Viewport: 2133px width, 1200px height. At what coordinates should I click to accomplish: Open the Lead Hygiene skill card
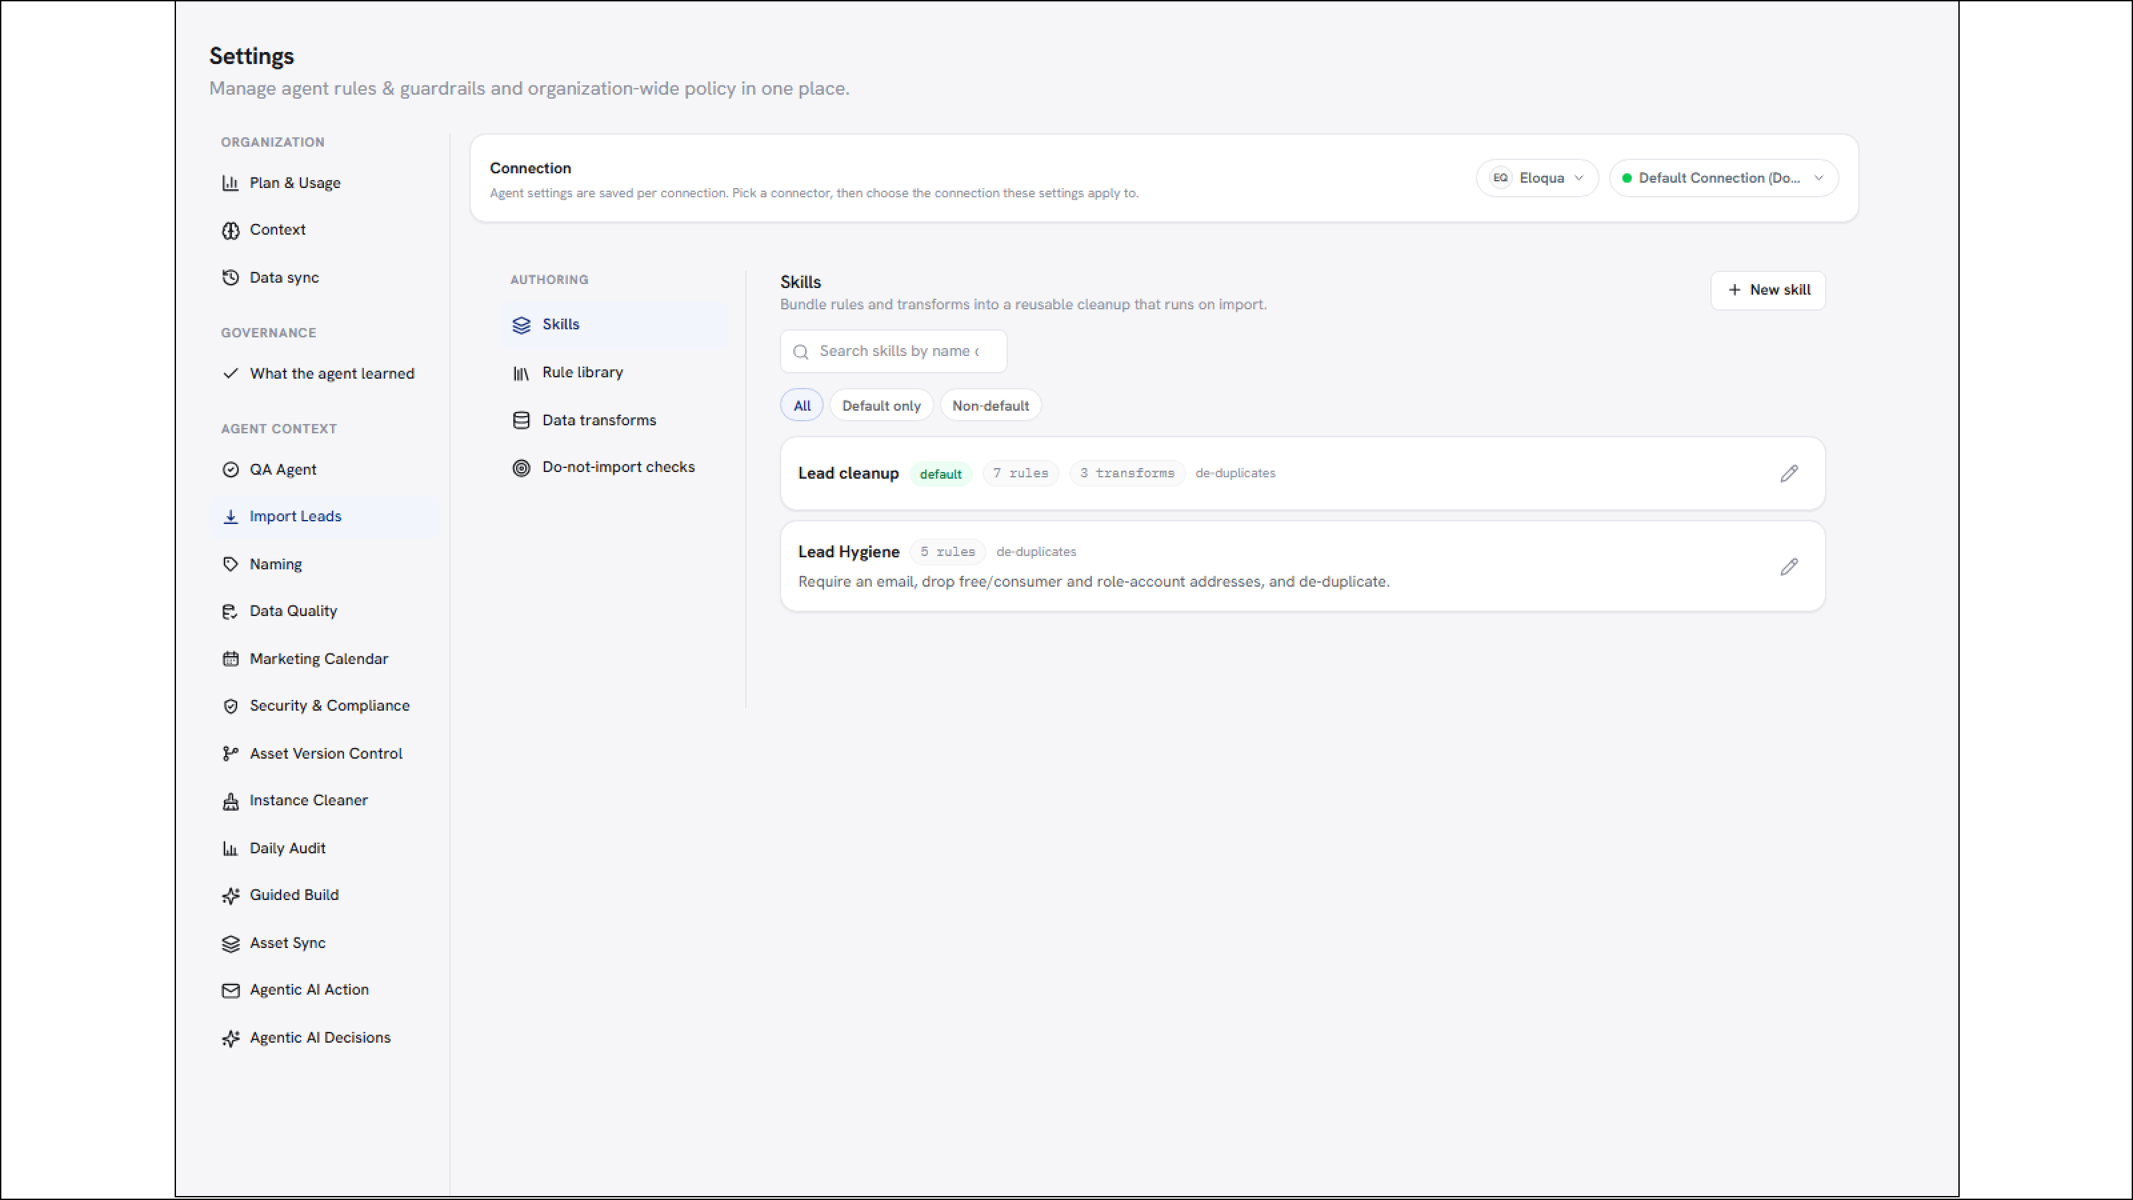[1302, 567]
